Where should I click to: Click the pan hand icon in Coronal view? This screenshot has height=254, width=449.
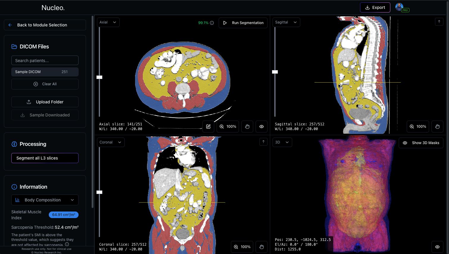[x=262, y=247]
